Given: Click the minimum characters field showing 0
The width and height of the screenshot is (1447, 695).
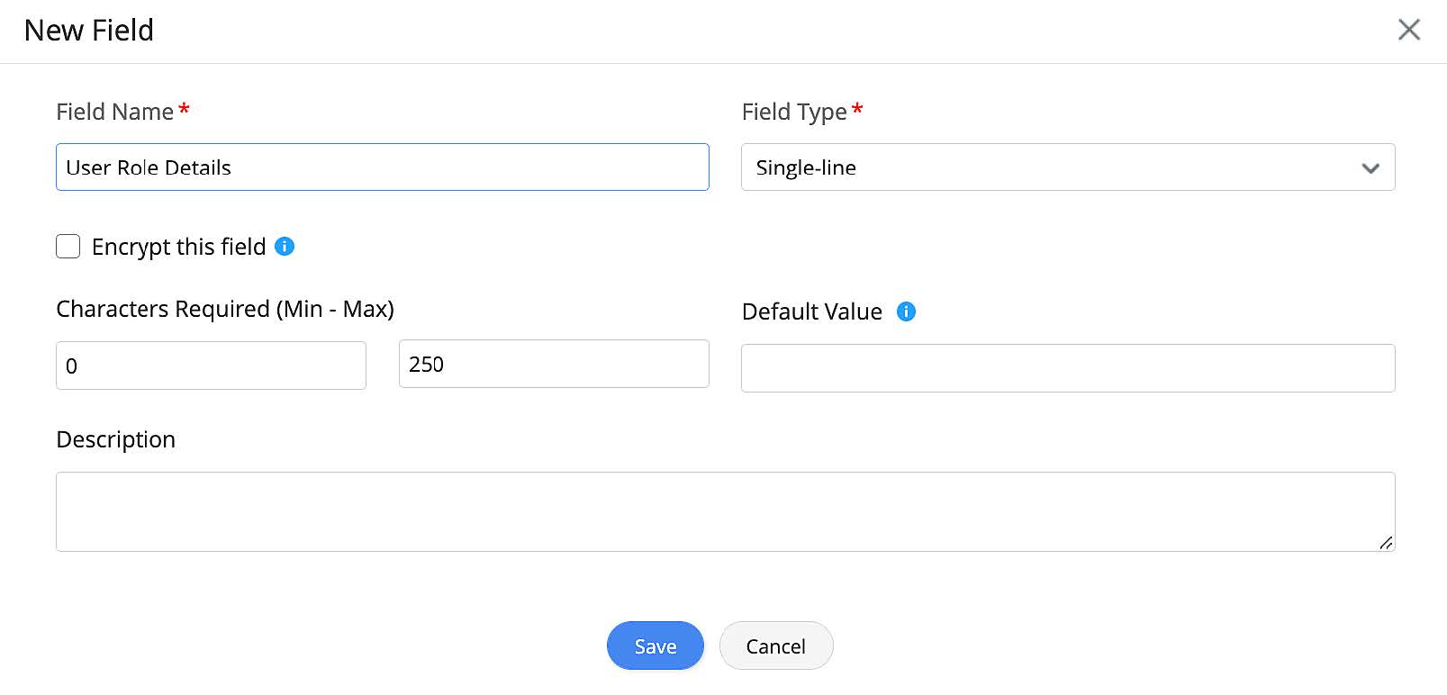Looking at the screenshot, I should (x=211, y=366).
